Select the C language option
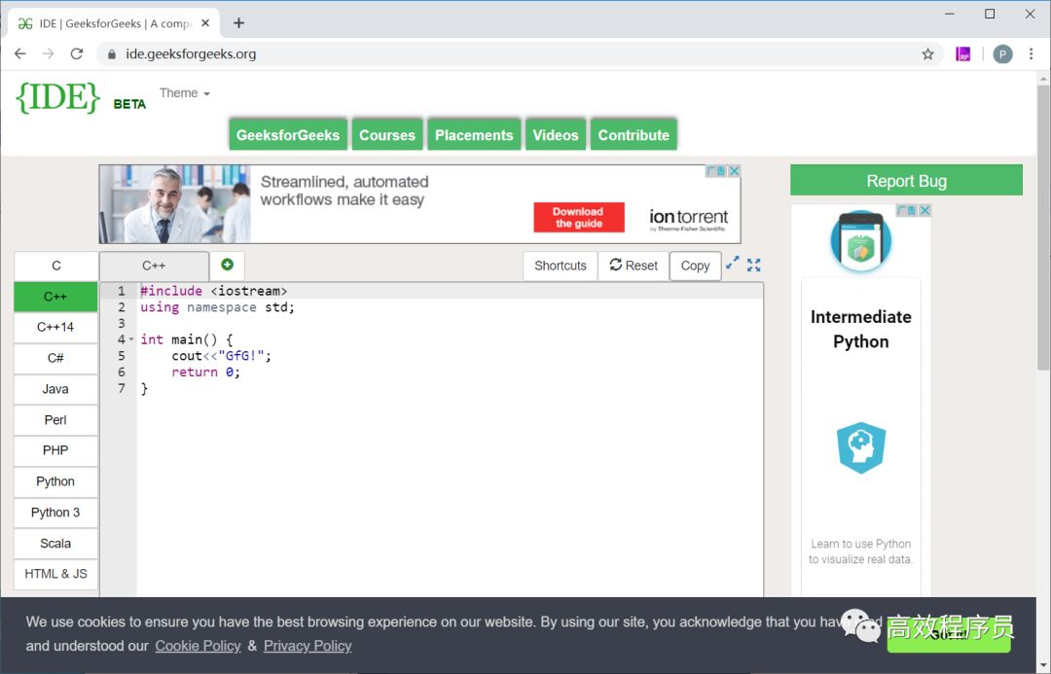Viewport: 1051px width, 674px height. point(56,266)
